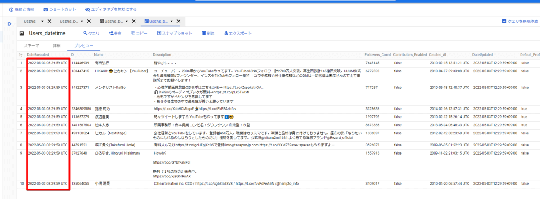The width and height of the screenshot is (540, 199).
Task: Click the 削除 delete button
Action: [208, 34]
